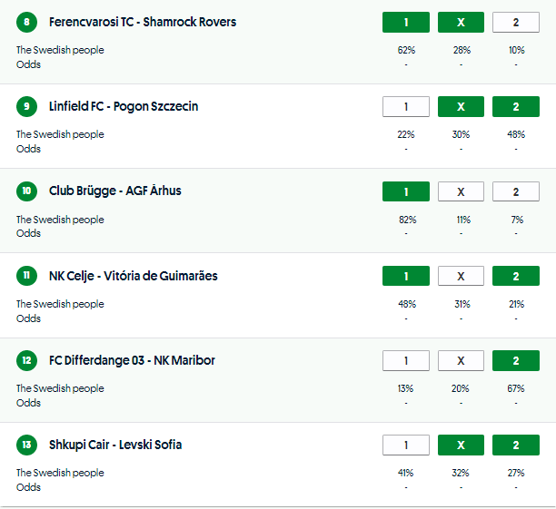Viewport: 556px width, 509px height.
Task: Deselect home win 1 for Club Brügge
Action: point(406,191)
